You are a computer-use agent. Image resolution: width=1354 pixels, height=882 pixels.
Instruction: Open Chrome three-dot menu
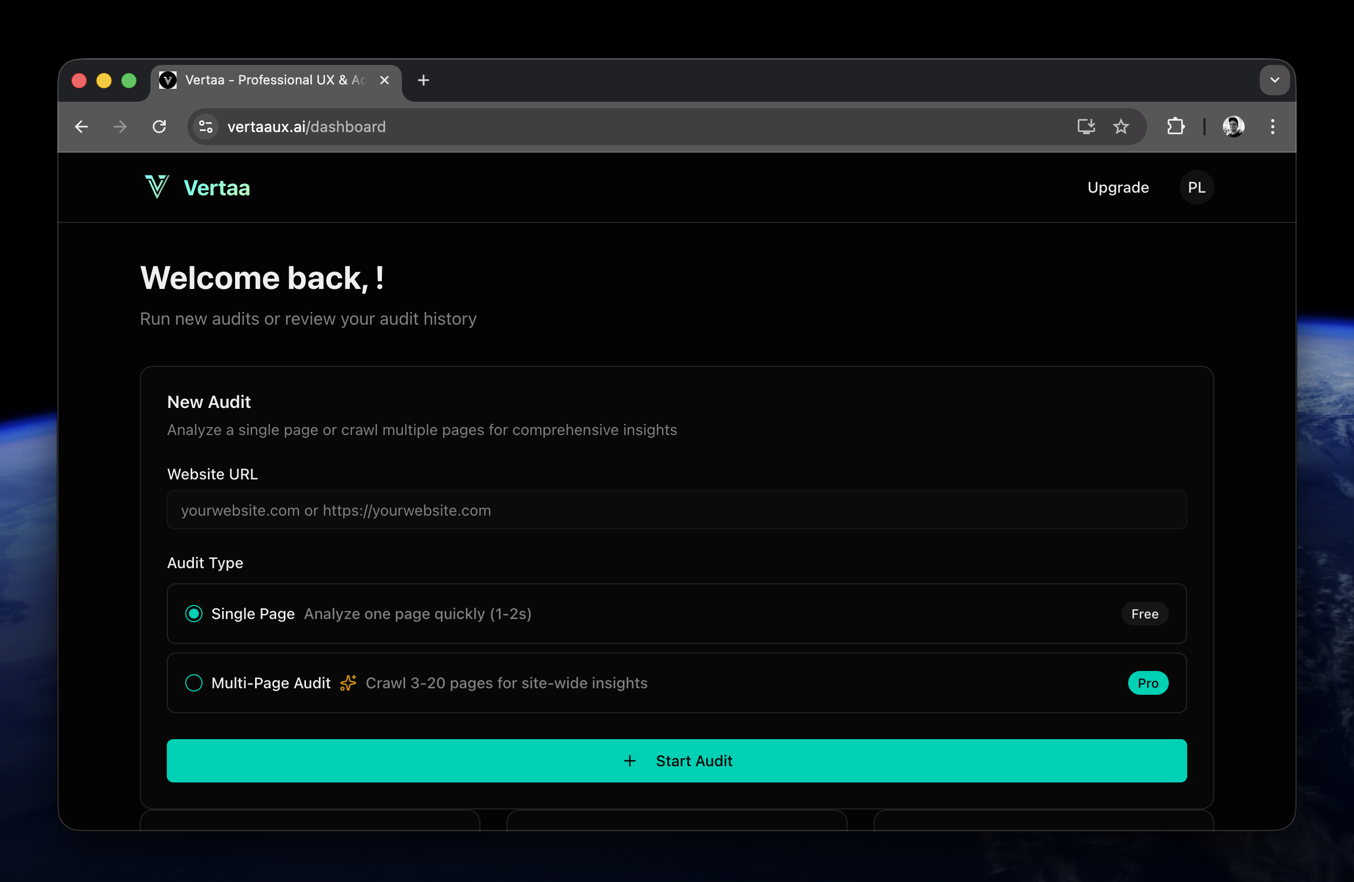tap(1273, 126)
